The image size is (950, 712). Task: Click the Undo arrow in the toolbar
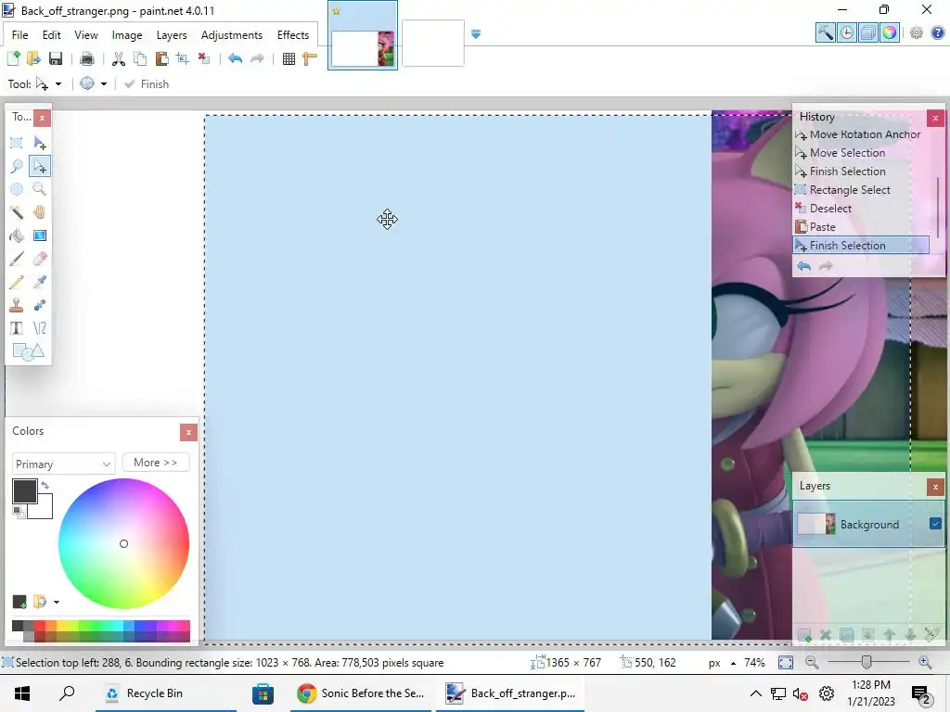click(x=235, y=58)
